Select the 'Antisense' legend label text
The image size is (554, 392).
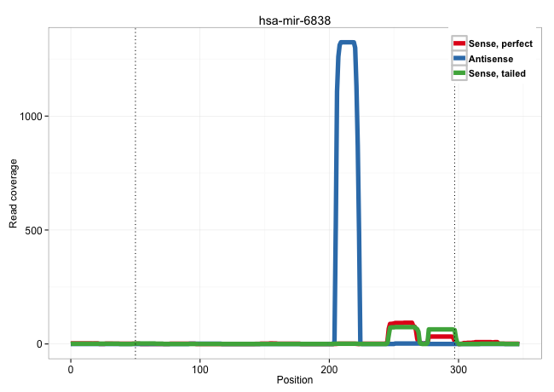click(x=490, y=59)
